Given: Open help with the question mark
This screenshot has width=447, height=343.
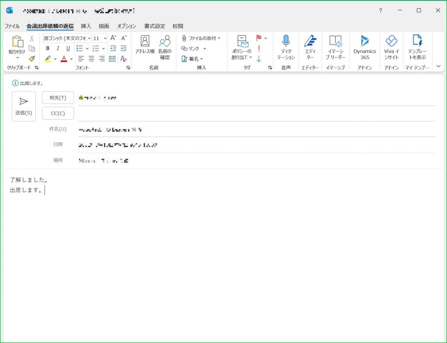Looking at the screenshot, I should coord(381,10).
